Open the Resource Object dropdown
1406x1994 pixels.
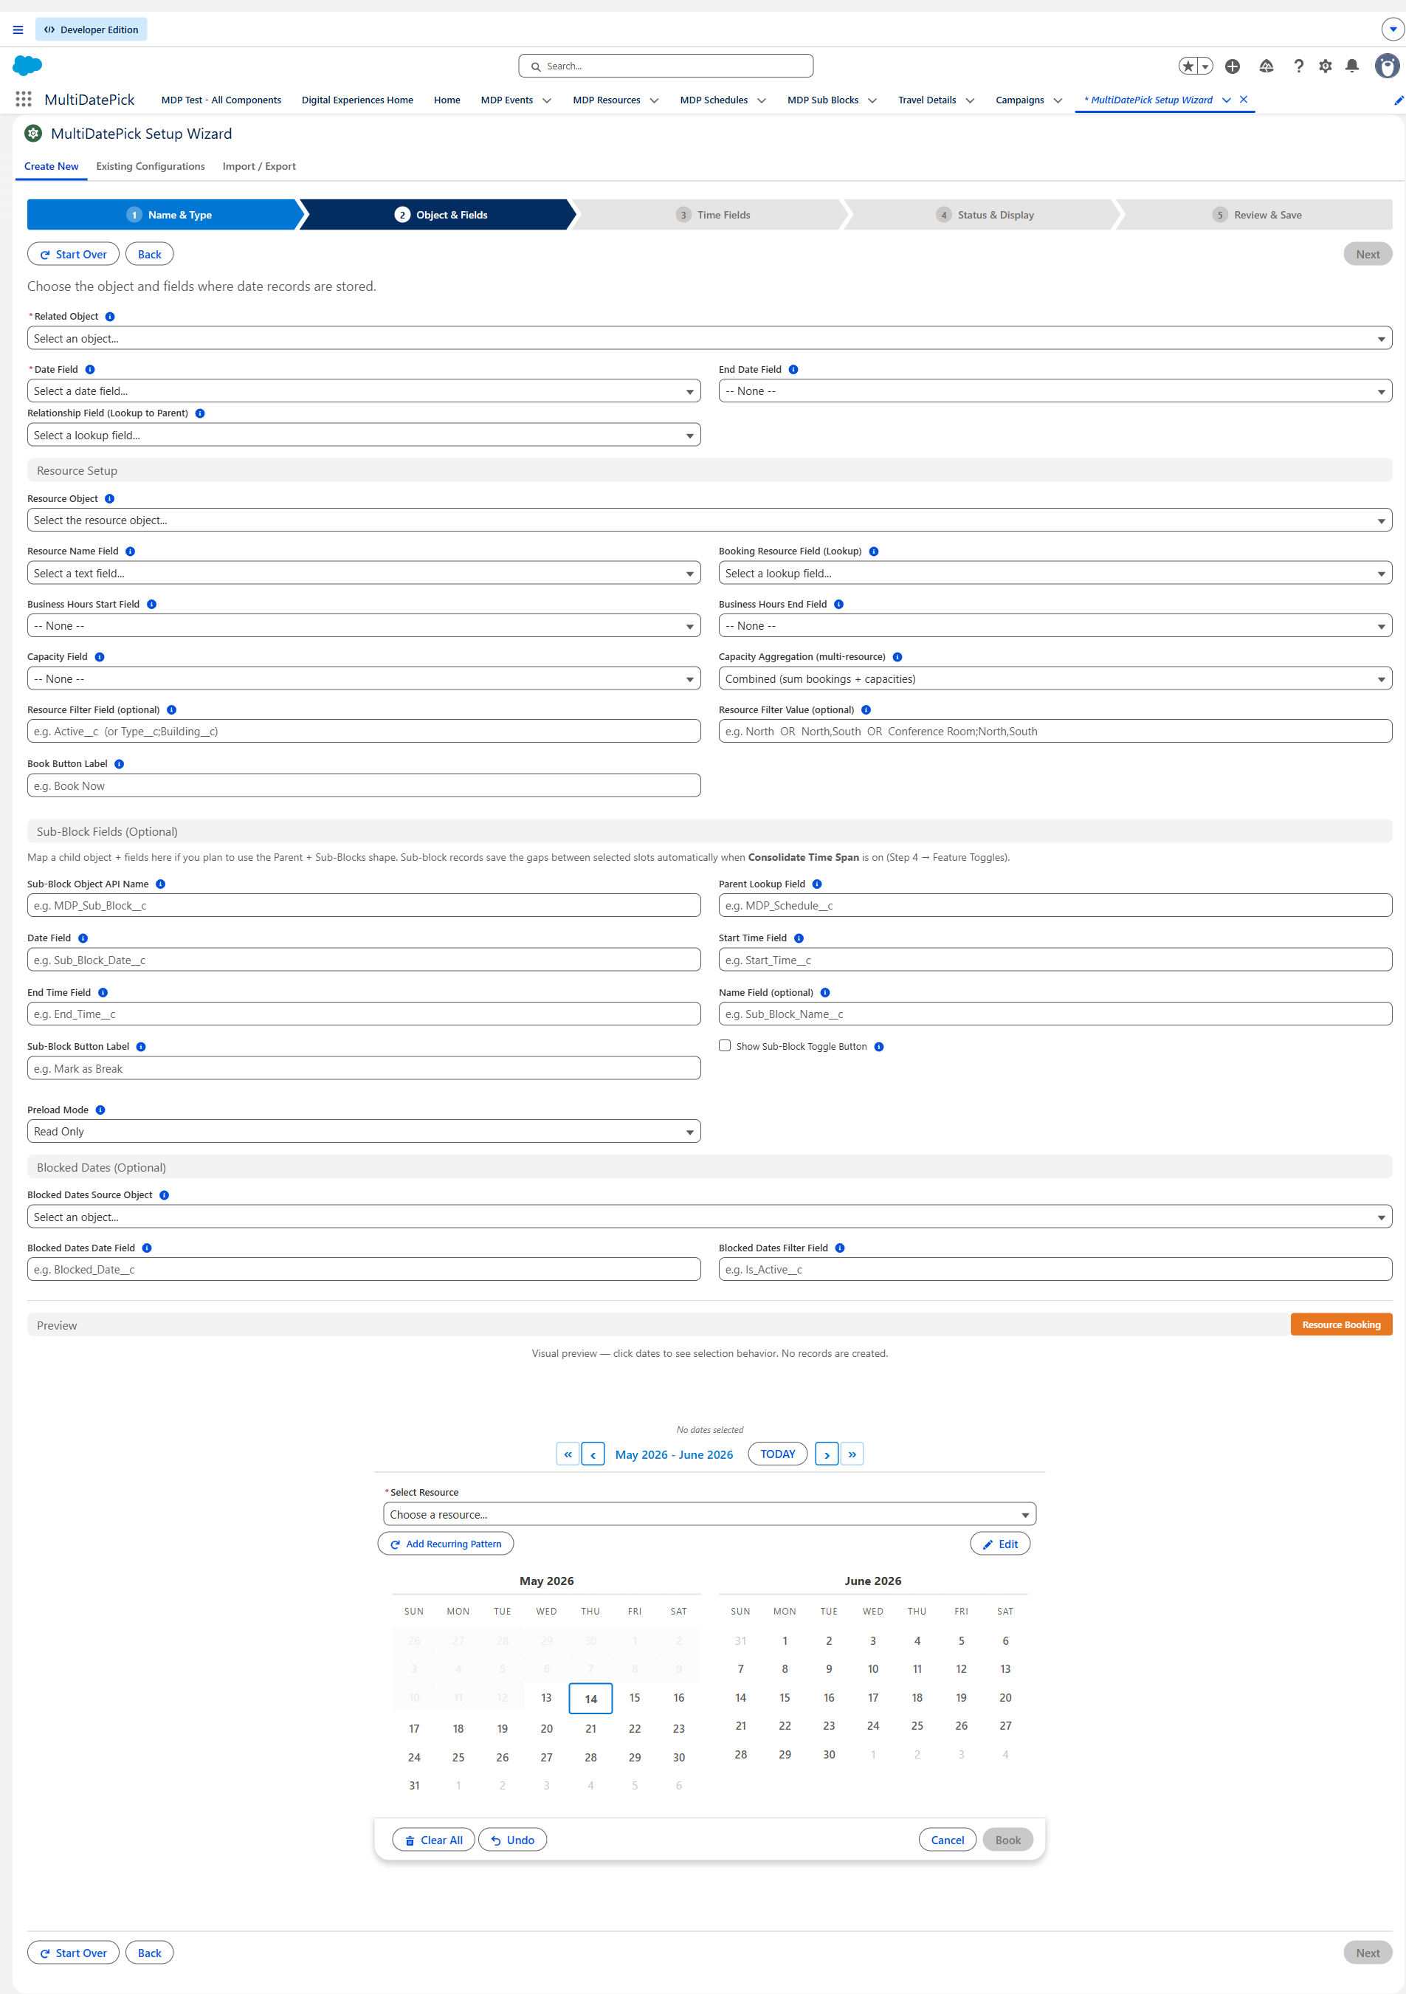pyautogui.click(x=709, y=520)
